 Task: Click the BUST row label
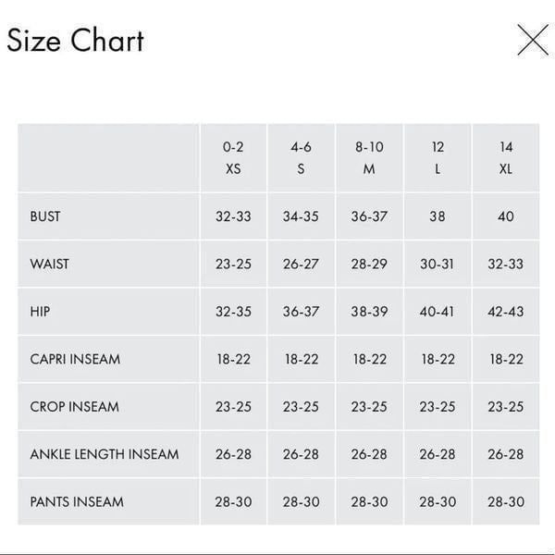(x=45, y=216)
